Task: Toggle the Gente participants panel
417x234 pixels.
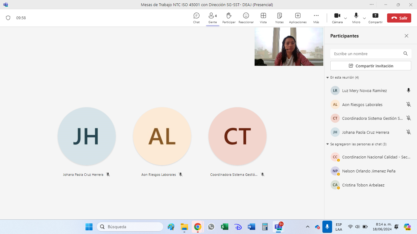Action: point(212,18)
